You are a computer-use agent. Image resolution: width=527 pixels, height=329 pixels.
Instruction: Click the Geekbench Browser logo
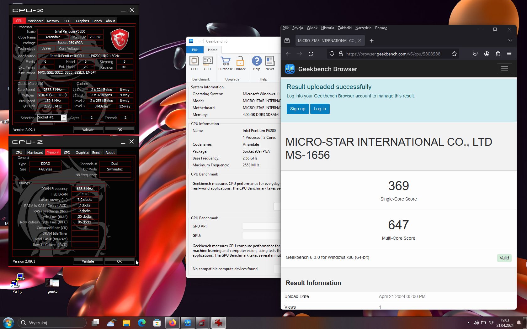pos(290,69)
